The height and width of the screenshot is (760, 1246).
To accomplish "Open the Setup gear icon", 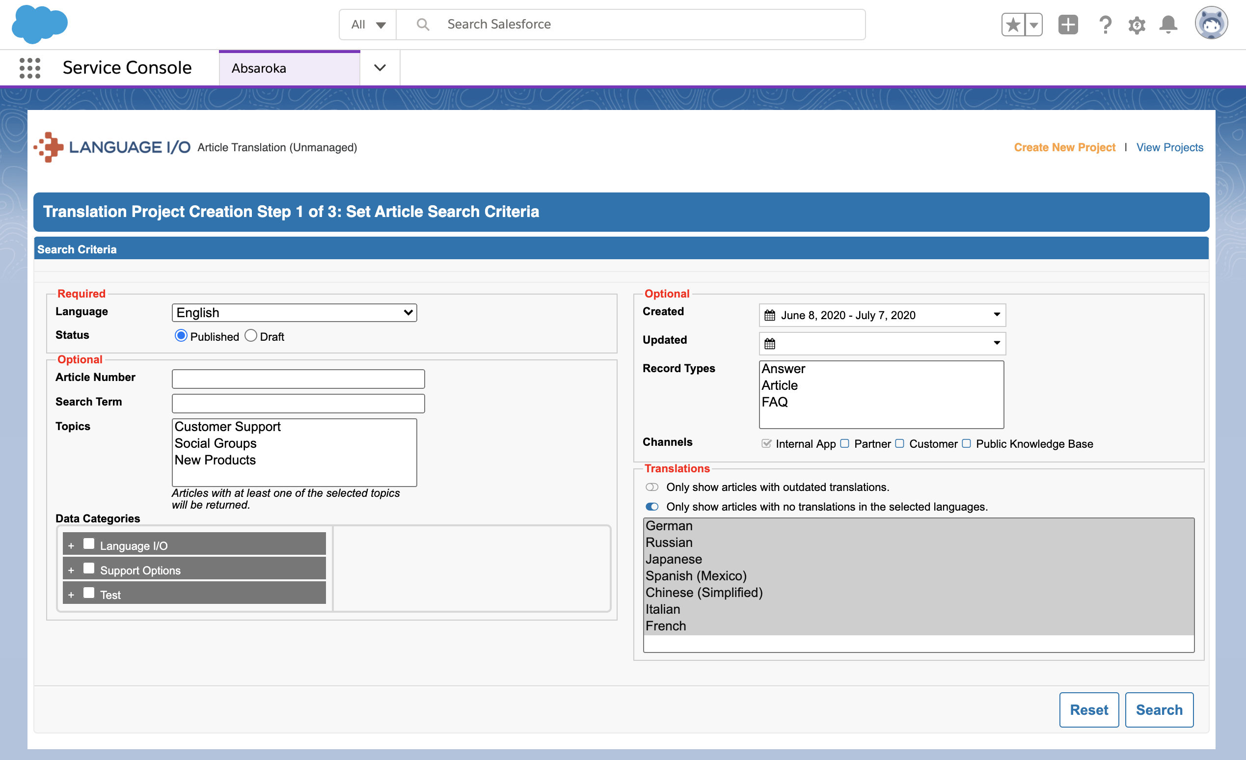I will (1136, 24).
